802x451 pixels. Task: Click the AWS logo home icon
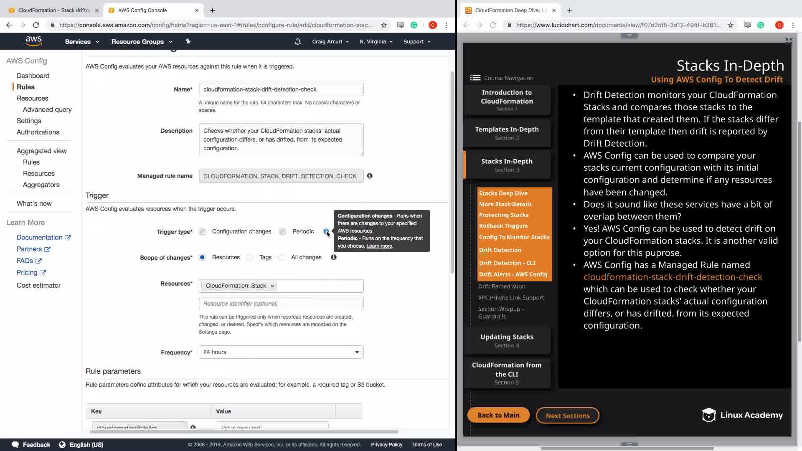pos(33,41)
